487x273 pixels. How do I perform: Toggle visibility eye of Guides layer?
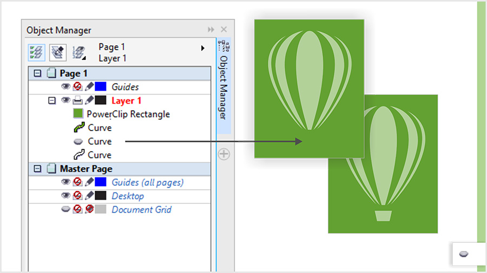coord(66,87)
